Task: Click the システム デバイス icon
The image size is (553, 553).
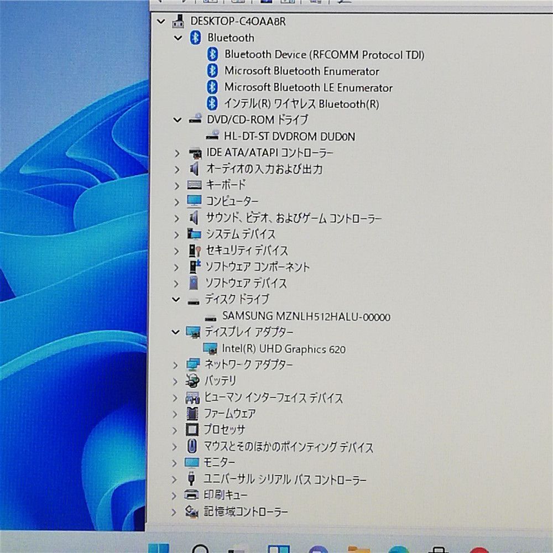Action: click(194, 234)
